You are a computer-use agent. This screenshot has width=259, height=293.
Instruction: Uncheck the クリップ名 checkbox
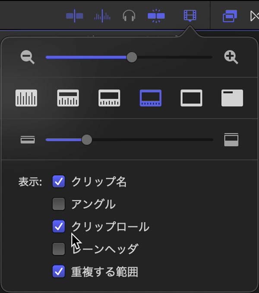click(59, 181)
